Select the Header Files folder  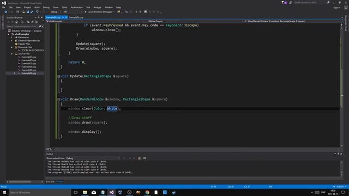click(24, 44)
